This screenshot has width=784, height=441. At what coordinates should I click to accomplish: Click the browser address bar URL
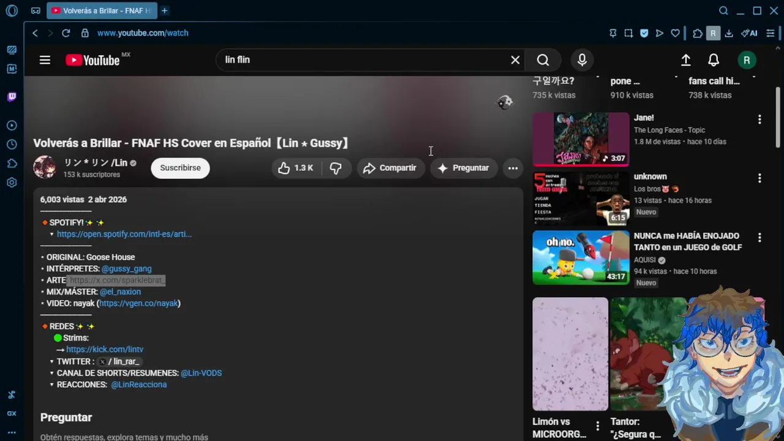click(143, 33)
